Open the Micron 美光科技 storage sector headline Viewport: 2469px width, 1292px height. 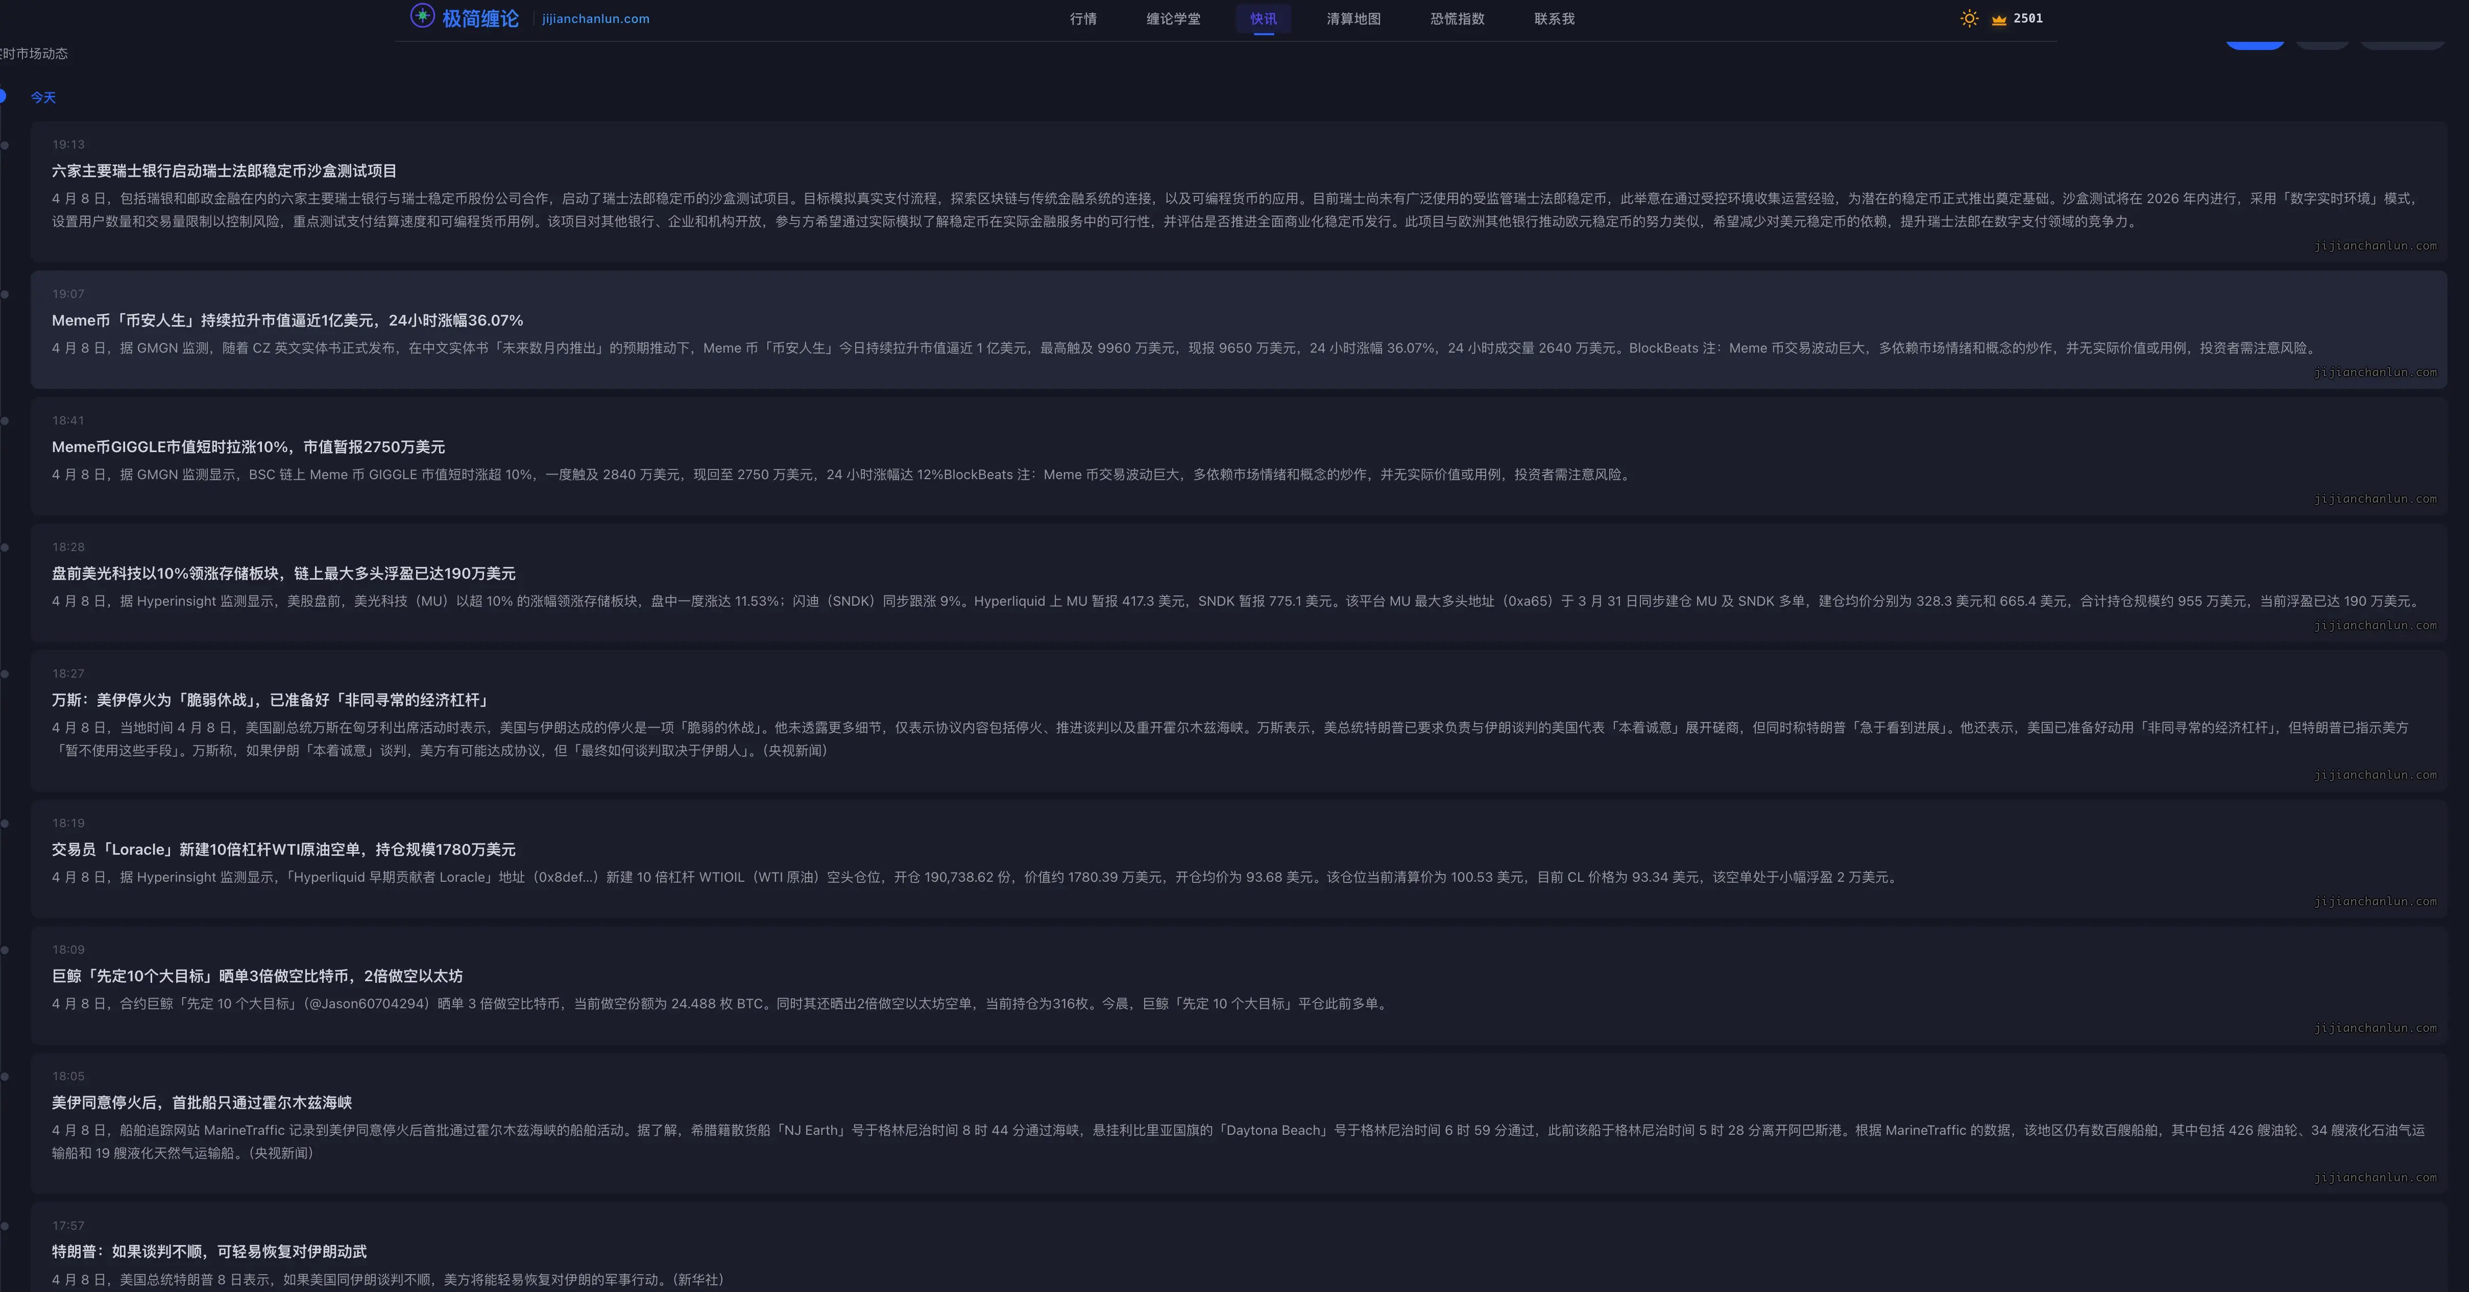point(283,574)
